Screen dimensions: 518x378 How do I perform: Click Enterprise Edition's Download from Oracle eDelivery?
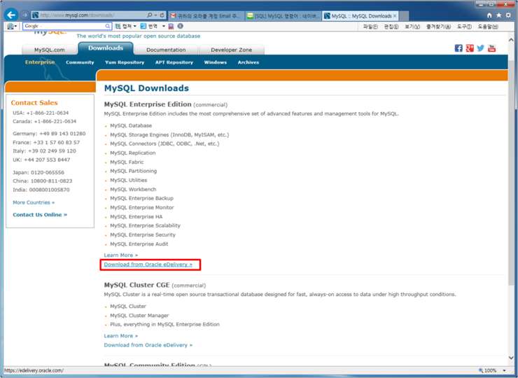[x=148, y=265]
